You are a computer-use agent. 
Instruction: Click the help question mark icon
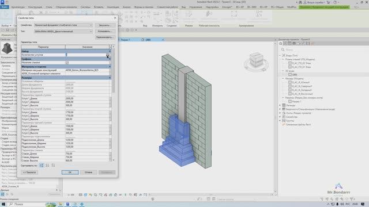(335, 2)
